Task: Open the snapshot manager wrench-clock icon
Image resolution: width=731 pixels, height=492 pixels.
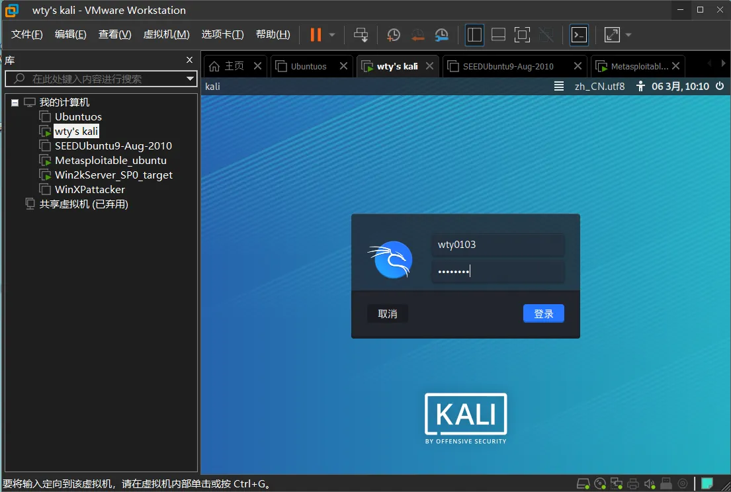Action: point(441,34)
